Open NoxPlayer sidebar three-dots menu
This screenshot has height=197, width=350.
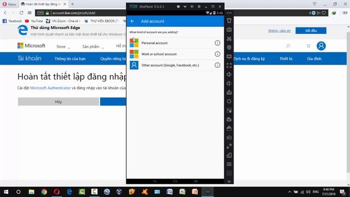(x=229, y=13)
